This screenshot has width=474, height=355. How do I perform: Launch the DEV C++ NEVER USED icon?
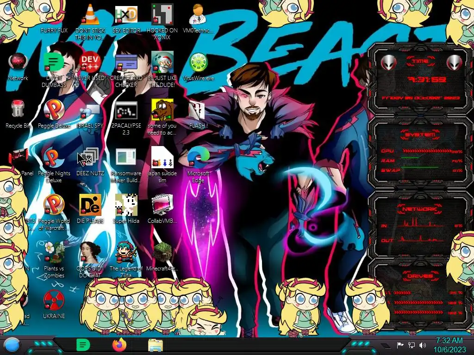click(x=90, y=63)
